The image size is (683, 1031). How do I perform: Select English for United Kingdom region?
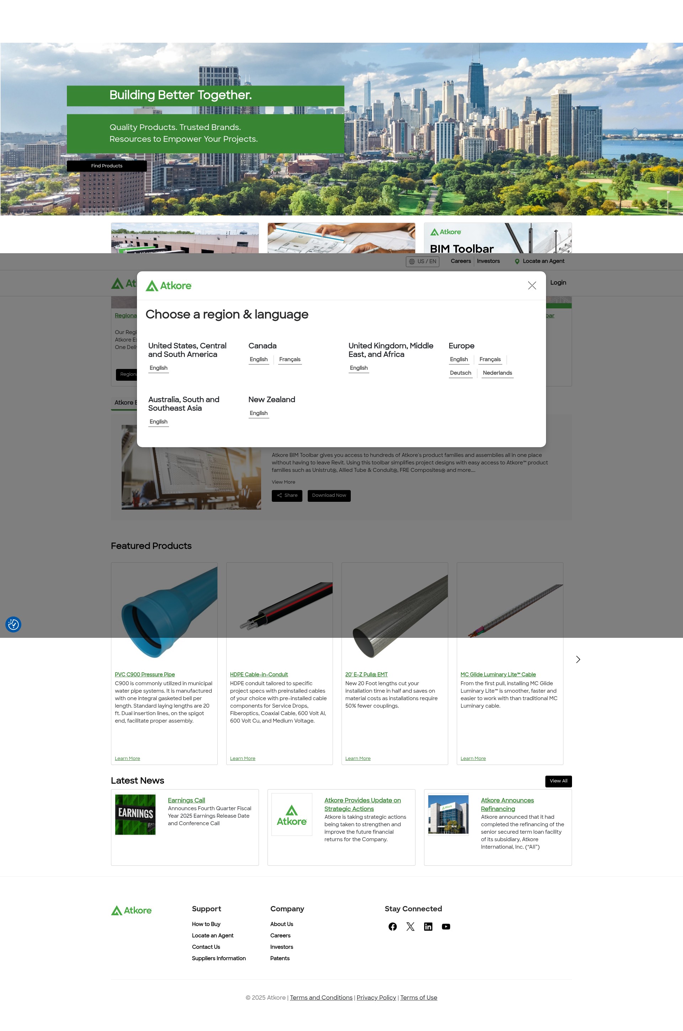pos(359,368)
